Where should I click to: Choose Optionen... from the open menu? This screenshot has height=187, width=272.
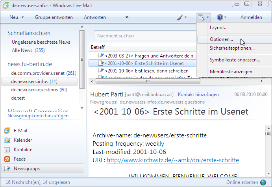point(221,39)
